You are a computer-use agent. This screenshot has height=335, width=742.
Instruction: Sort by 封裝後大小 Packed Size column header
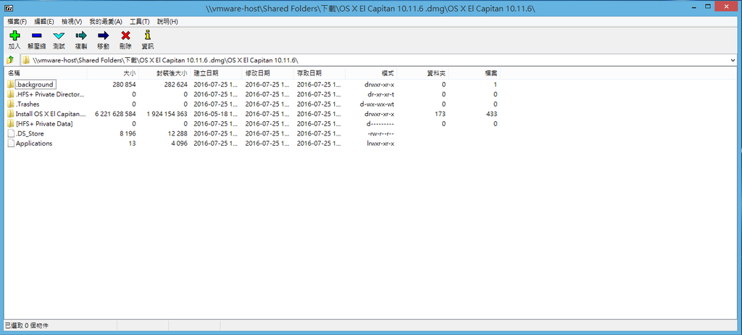tap(164, 73)
